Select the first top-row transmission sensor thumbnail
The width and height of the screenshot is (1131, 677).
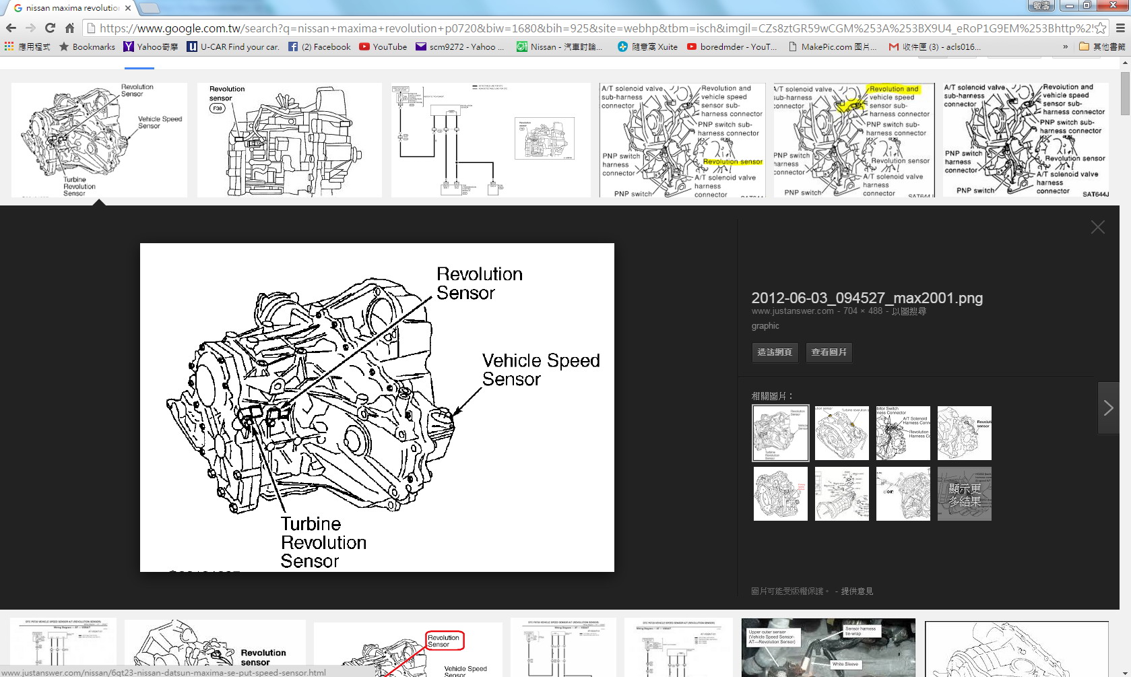[x=99, y=140]
